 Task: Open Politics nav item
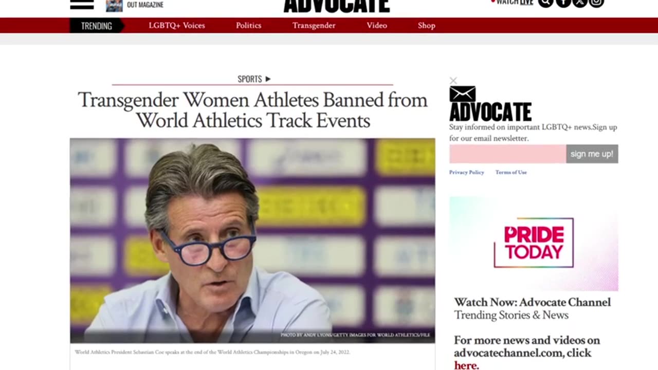point(249,25)
